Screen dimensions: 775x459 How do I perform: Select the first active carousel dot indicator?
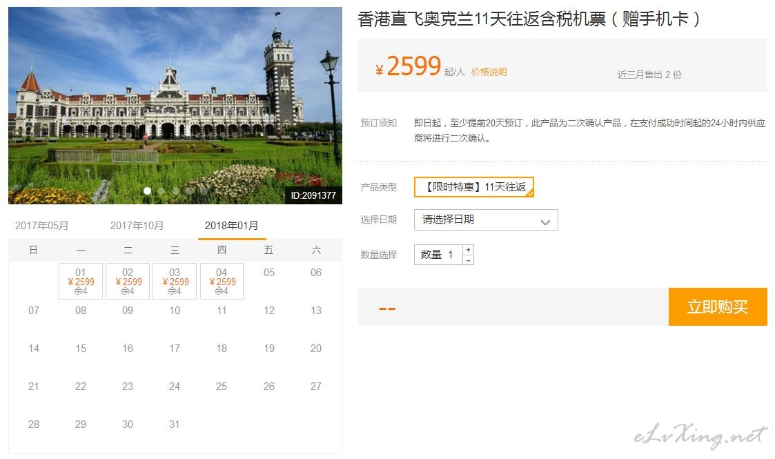[147, 191]
